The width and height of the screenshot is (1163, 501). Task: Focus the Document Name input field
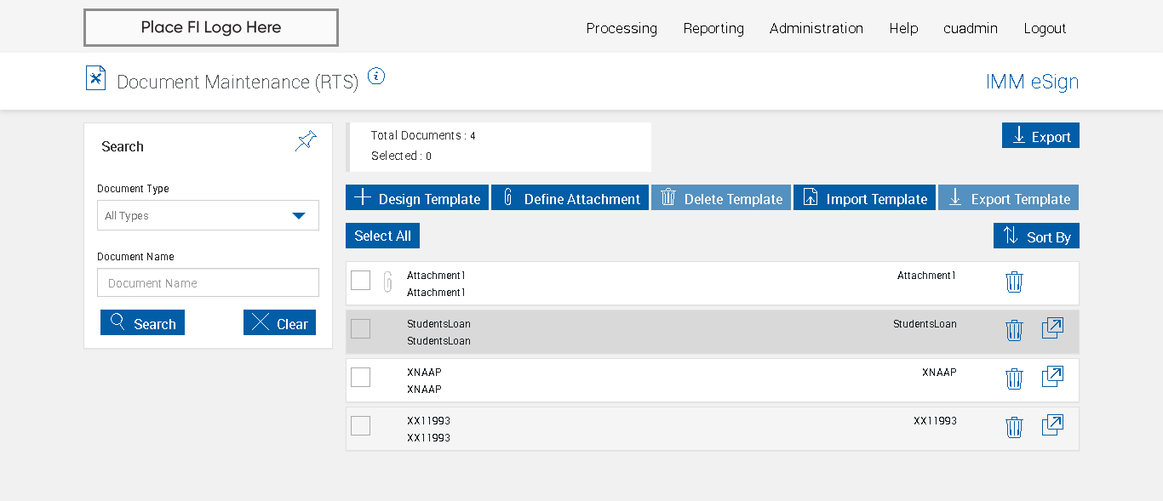(x=208, y=283)
